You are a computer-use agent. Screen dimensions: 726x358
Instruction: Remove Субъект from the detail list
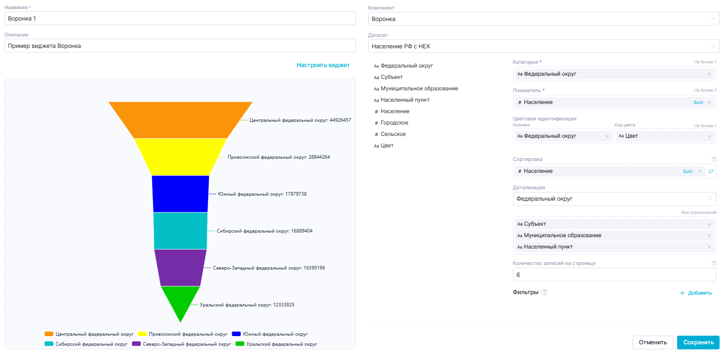tap(709, 224)
